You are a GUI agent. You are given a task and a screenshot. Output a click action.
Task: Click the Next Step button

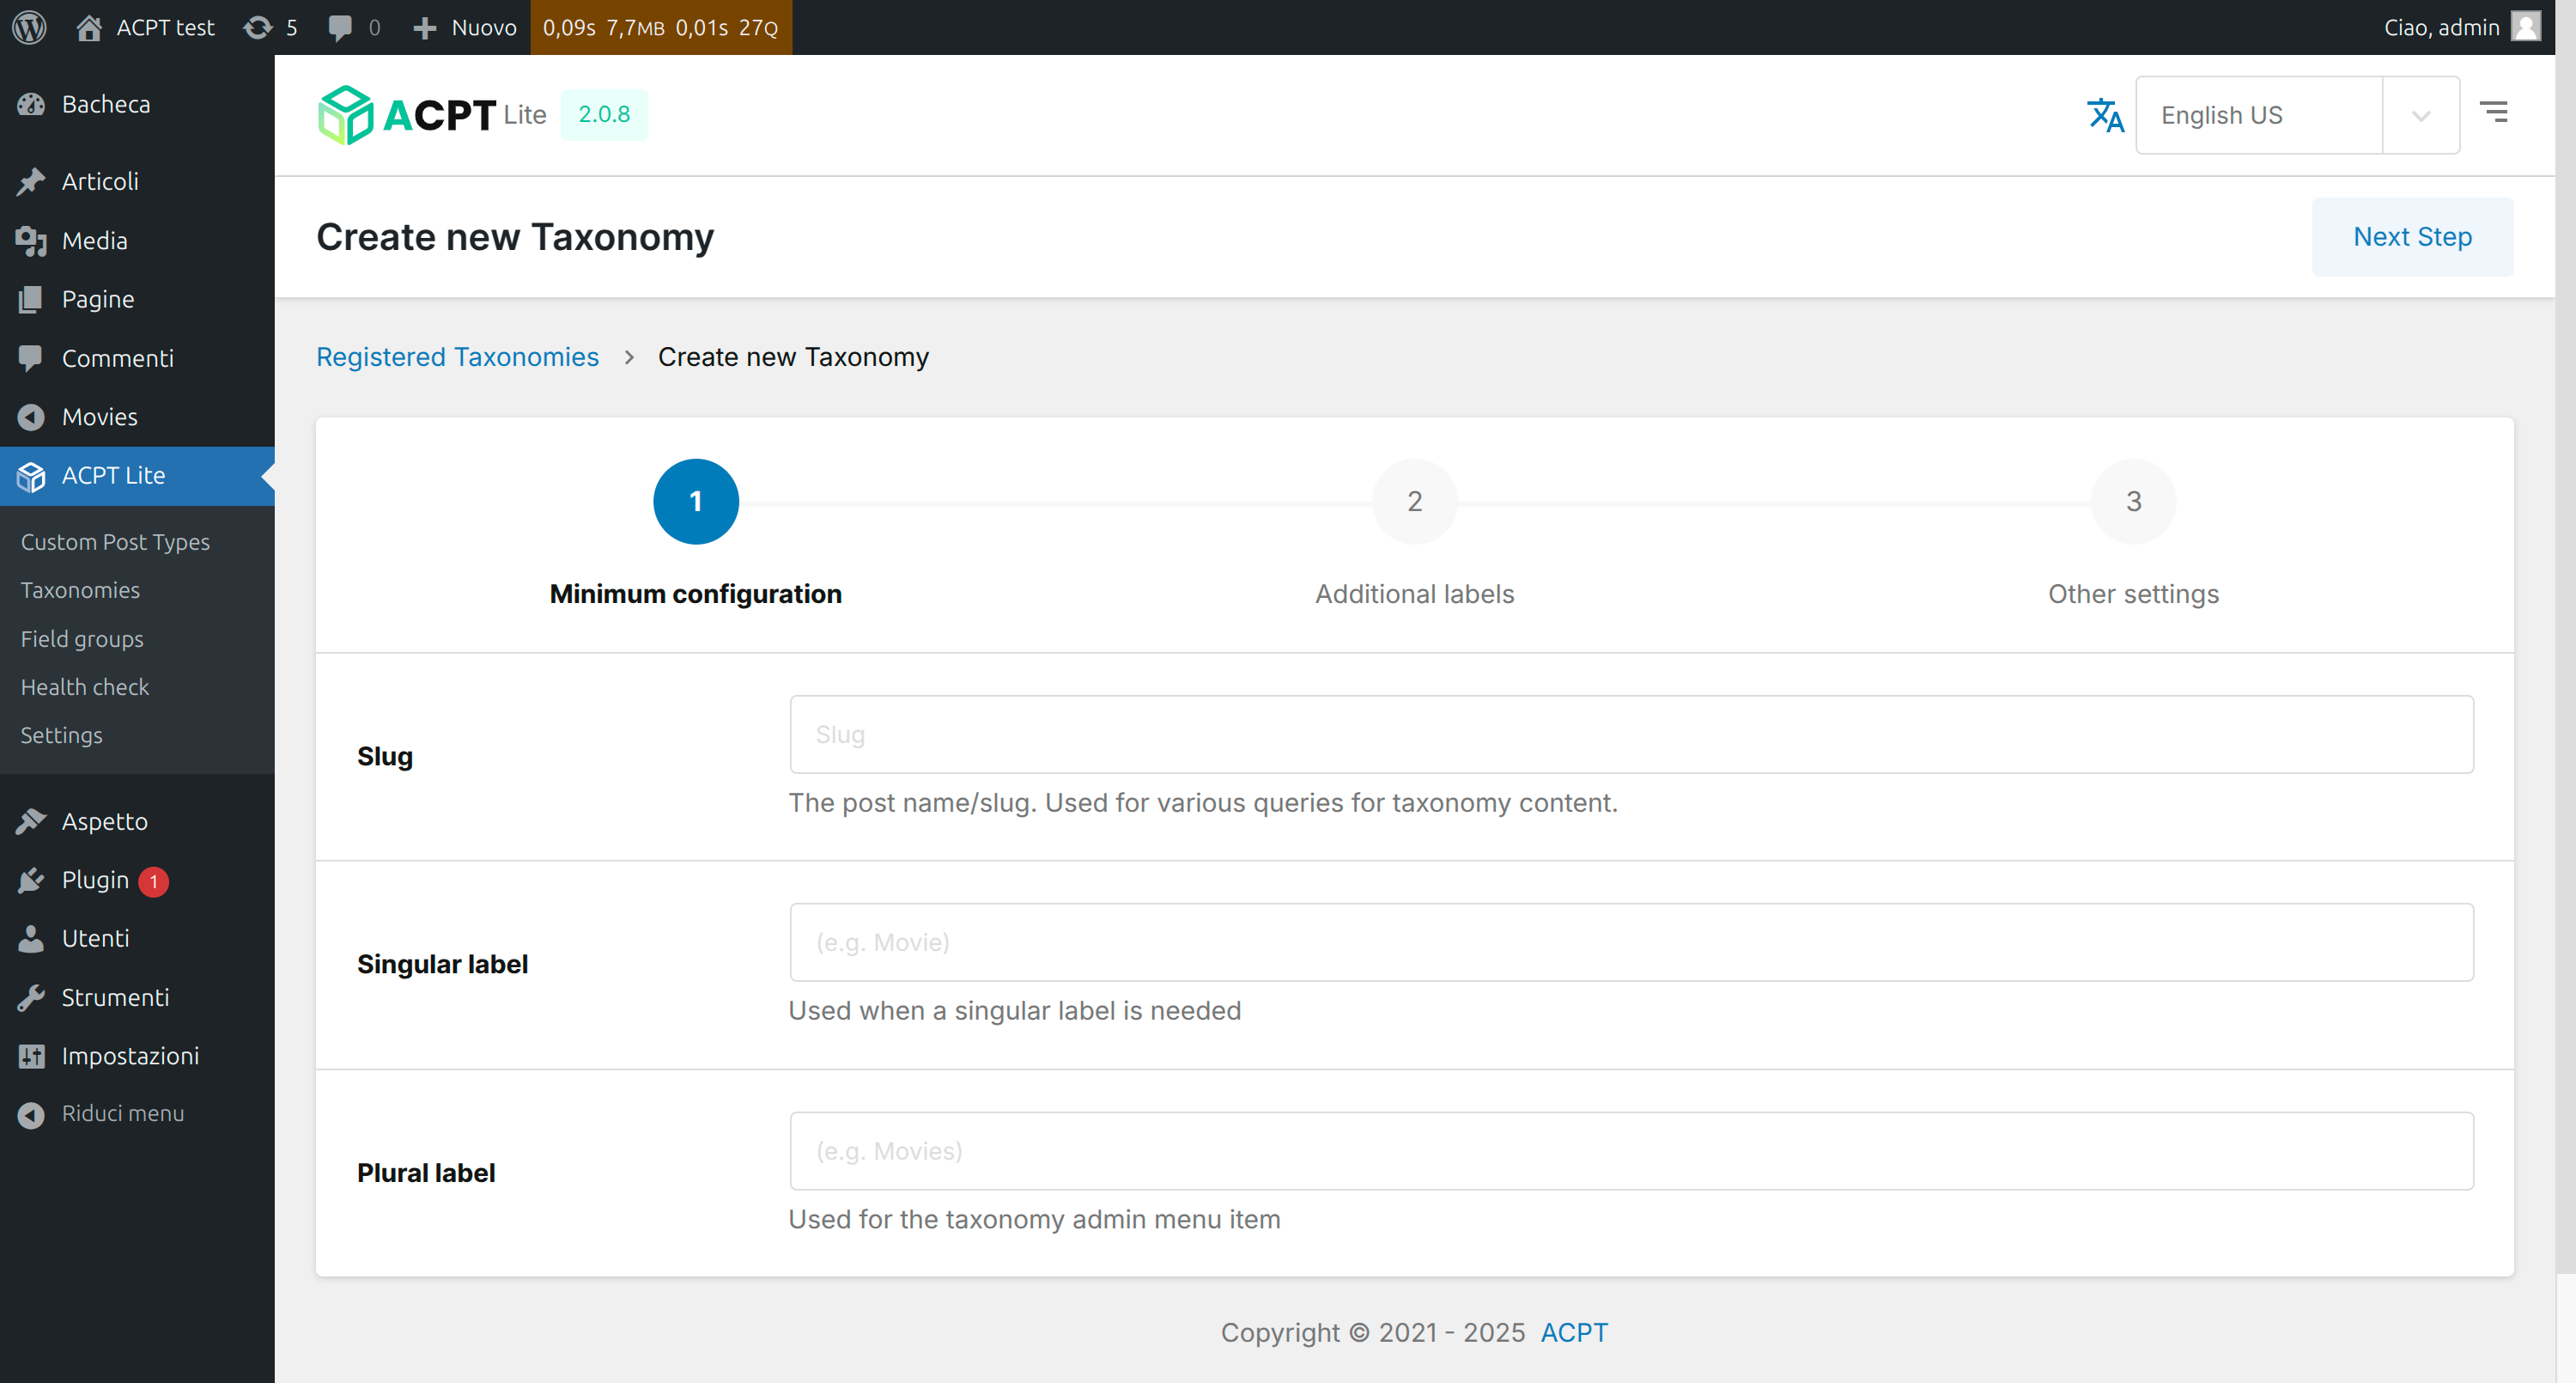pos(2413,237)
